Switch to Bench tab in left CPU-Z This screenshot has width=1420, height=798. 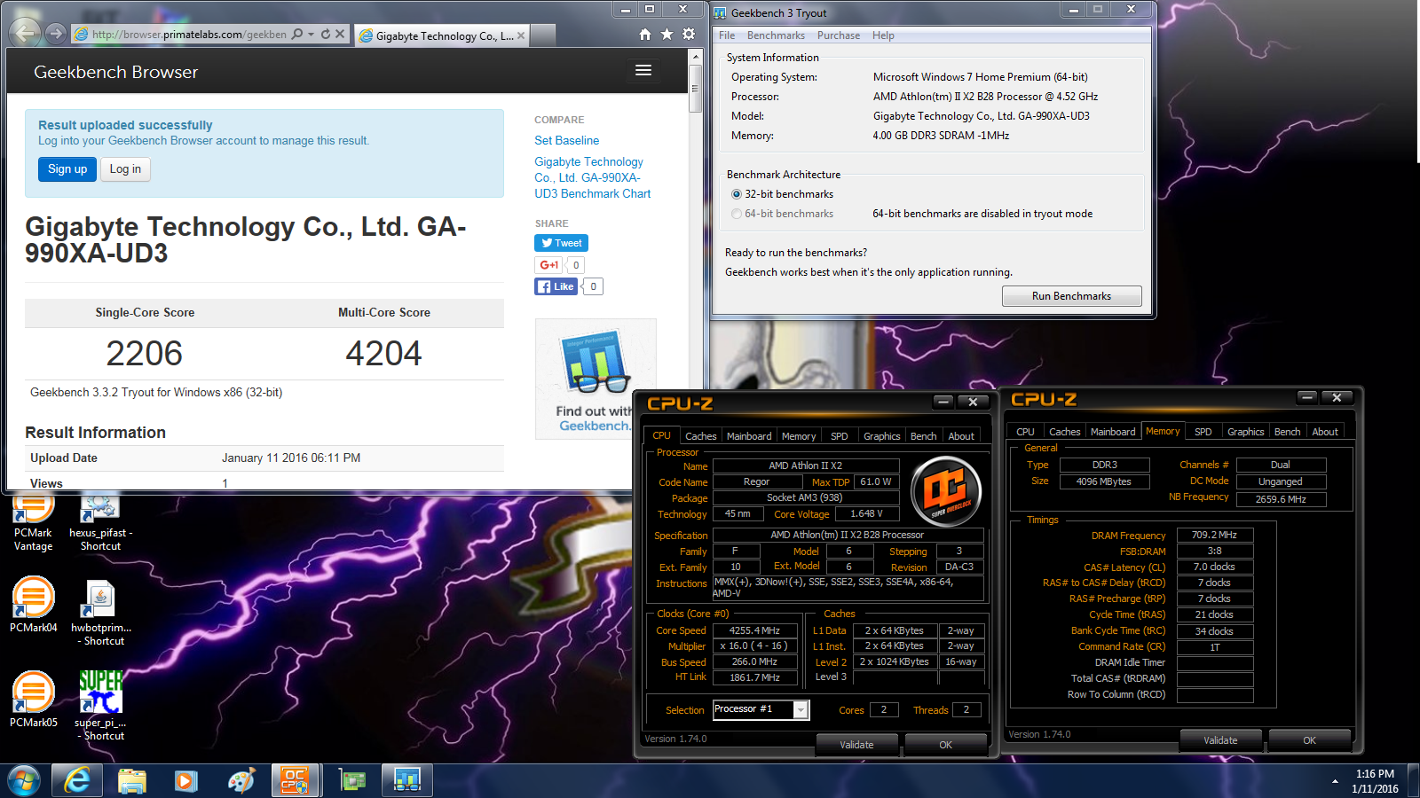923,436
